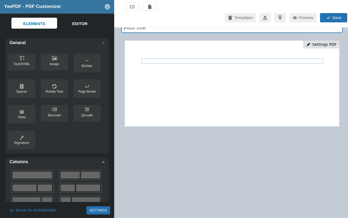Insert a Divider element
Image resolution: width=348 pixels, height=218 pixels.
click(x=87, y=63)
